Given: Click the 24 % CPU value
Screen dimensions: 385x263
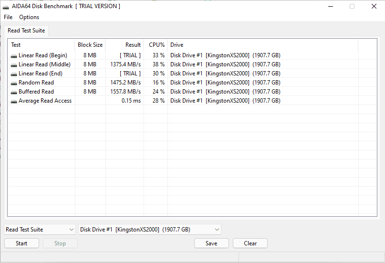Looking at the screenshot, I should [x=158, y=92].
